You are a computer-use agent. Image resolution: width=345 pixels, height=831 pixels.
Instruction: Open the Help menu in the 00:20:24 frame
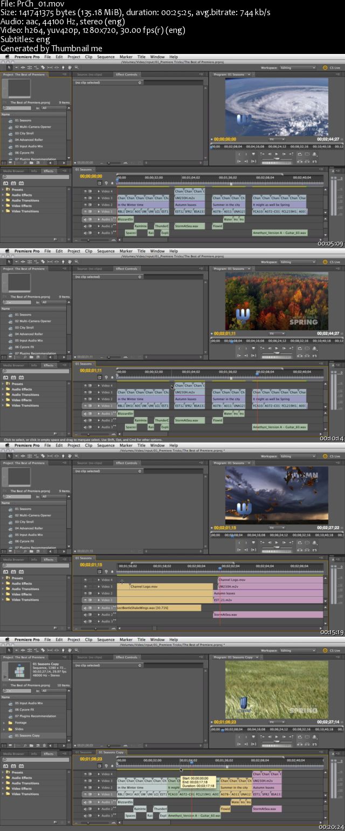click(x=174, y=639)
